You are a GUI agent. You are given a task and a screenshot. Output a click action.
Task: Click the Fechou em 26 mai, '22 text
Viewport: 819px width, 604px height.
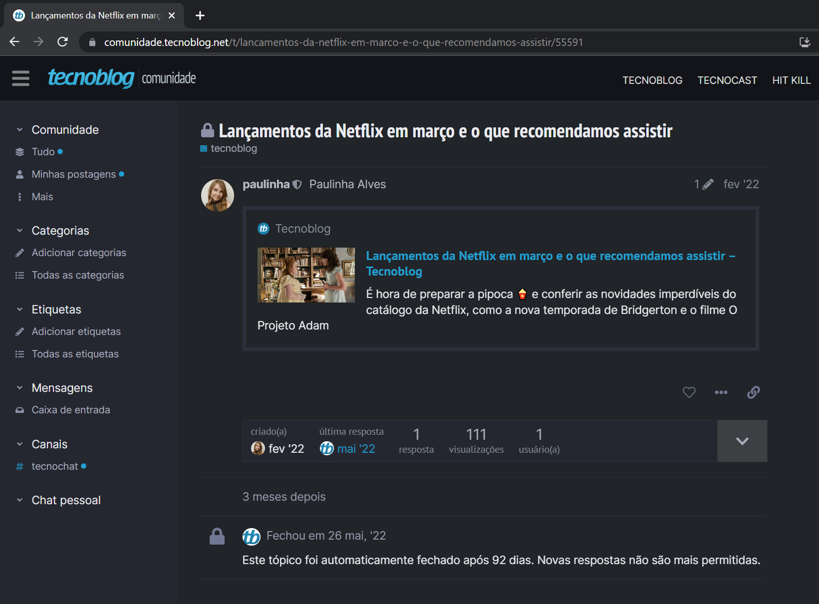click(x=326, y=536)
